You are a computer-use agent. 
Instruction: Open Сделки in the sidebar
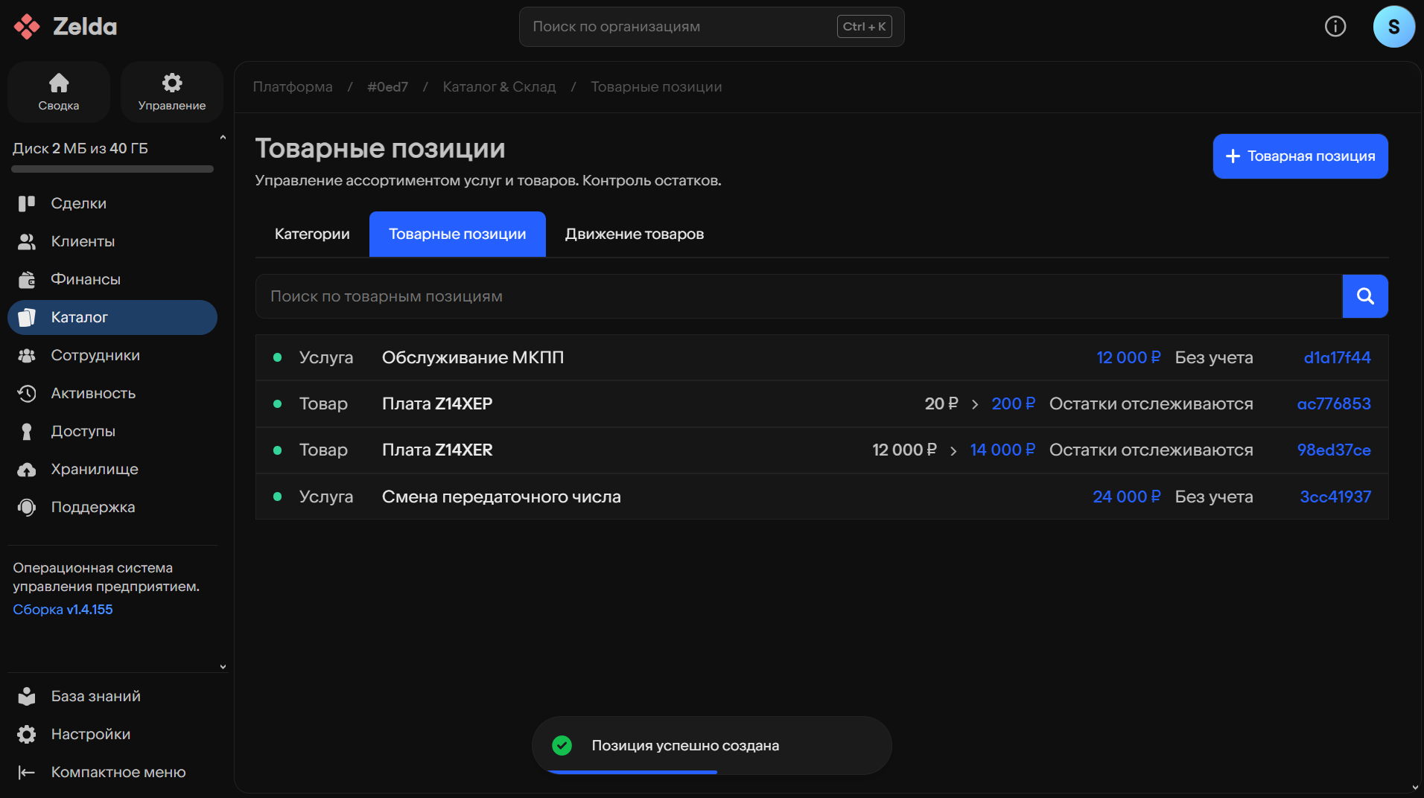(78, 203)
